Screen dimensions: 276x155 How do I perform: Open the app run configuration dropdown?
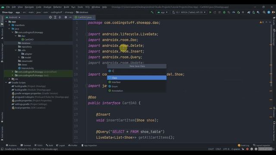[x=163, y=12]
